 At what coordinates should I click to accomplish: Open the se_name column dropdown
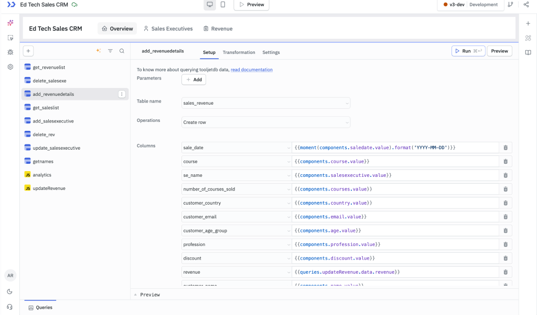(237, 175)
